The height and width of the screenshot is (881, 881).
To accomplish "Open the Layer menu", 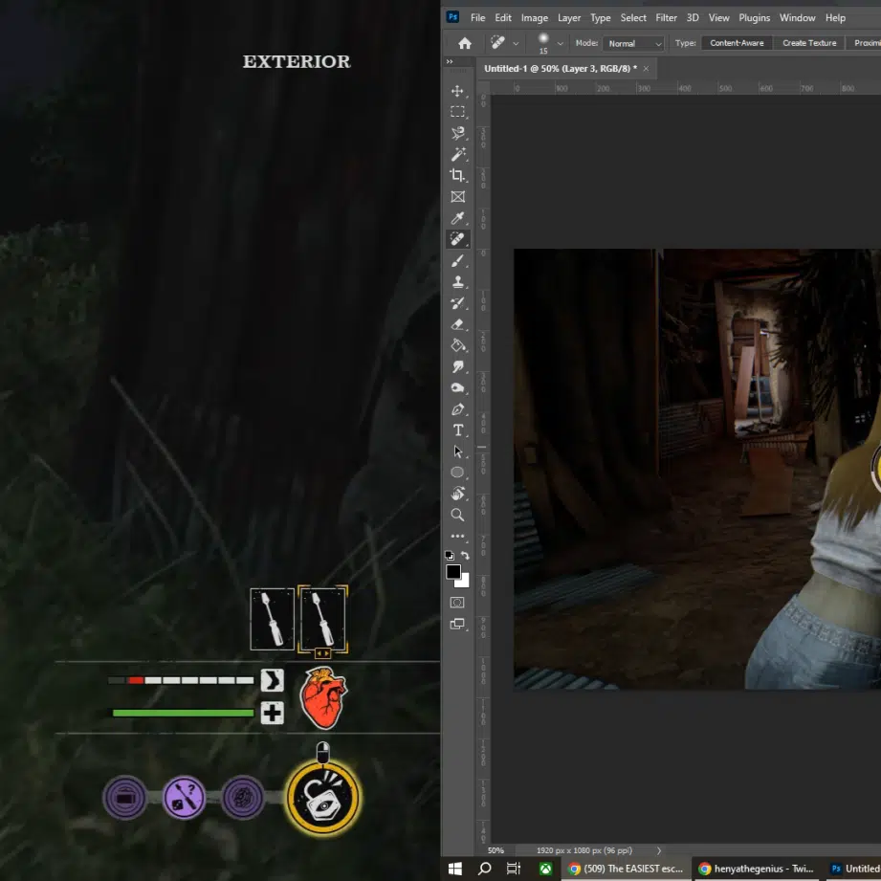I will pyautogui.click(x=569, y=18).
